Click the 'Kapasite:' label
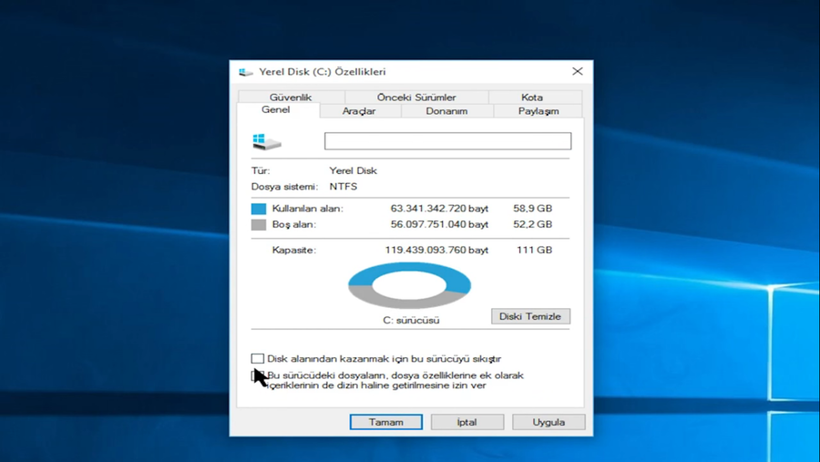This screenshot has height=462, width=820. coord(294,250)
